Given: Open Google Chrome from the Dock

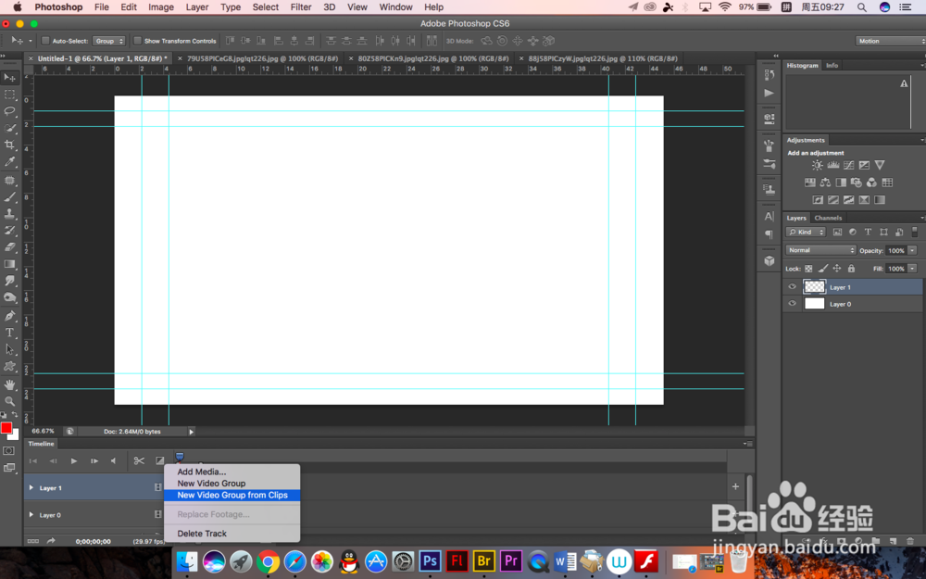Looking at the screenshot, I should tap(268, 561).
